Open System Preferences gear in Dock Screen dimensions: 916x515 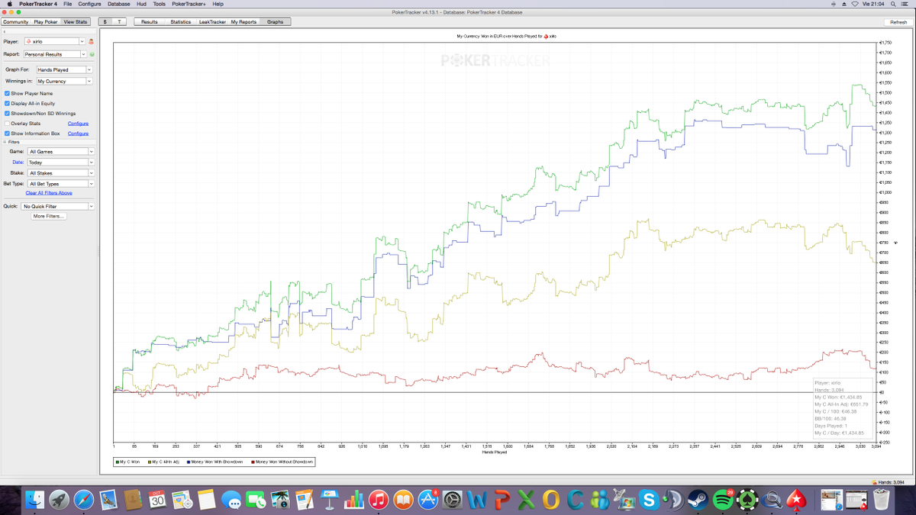pos(453,500)
